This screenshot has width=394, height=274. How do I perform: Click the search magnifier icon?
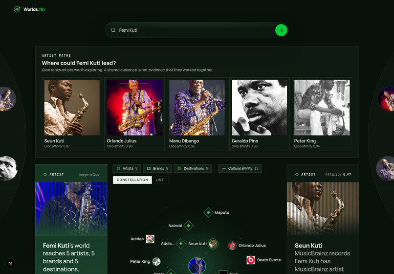click(113, 30)
